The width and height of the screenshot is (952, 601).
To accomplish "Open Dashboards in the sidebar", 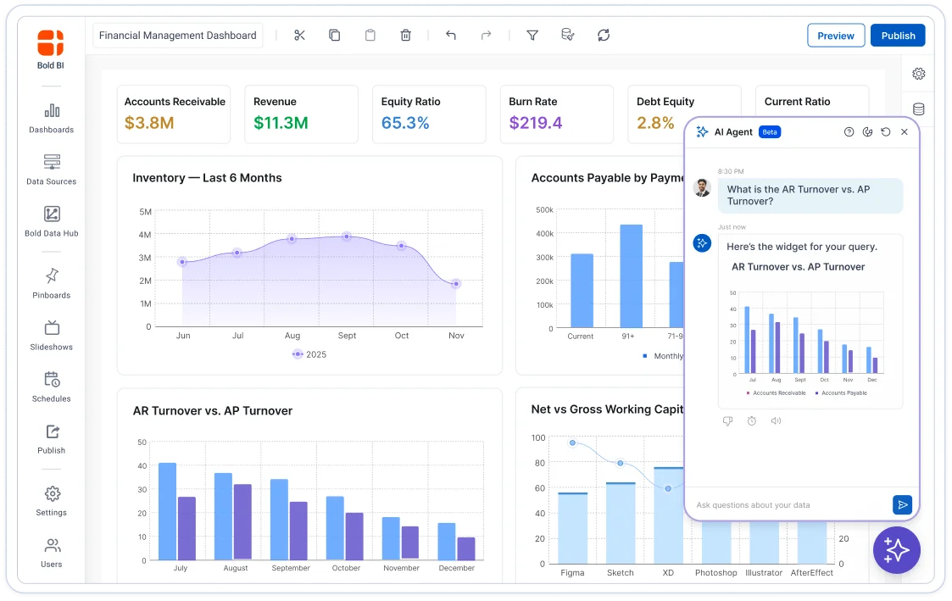I will click(x=52, y=119).
